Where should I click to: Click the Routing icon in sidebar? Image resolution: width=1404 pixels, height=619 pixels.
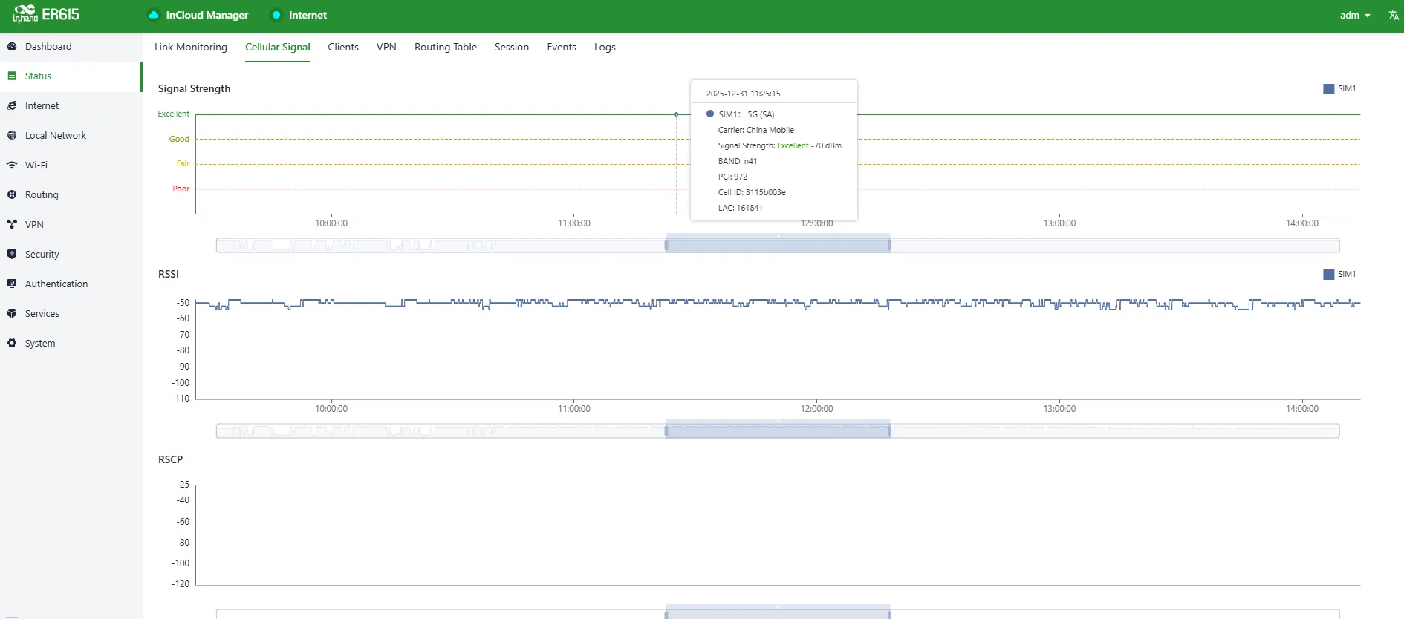coord(12,194)
